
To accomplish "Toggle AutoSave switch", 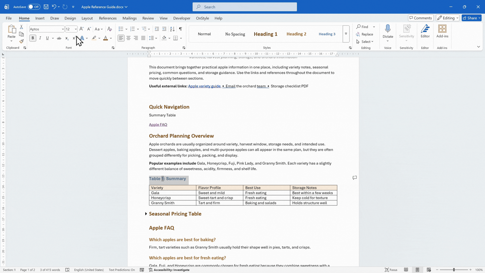I will (x=34, y=7).
